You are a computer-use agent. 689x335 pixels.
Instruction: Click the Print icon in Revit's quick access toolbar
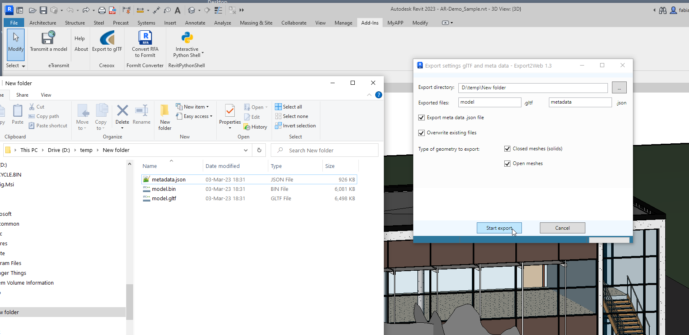[102, 10]
